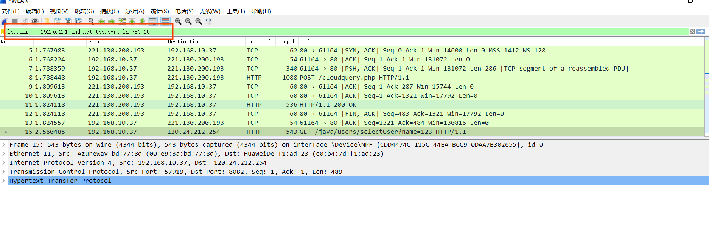The image size is (709, 233).
Task: Select packet 8 POST /cloudquery.php row
Action: [x=352, y=77]
